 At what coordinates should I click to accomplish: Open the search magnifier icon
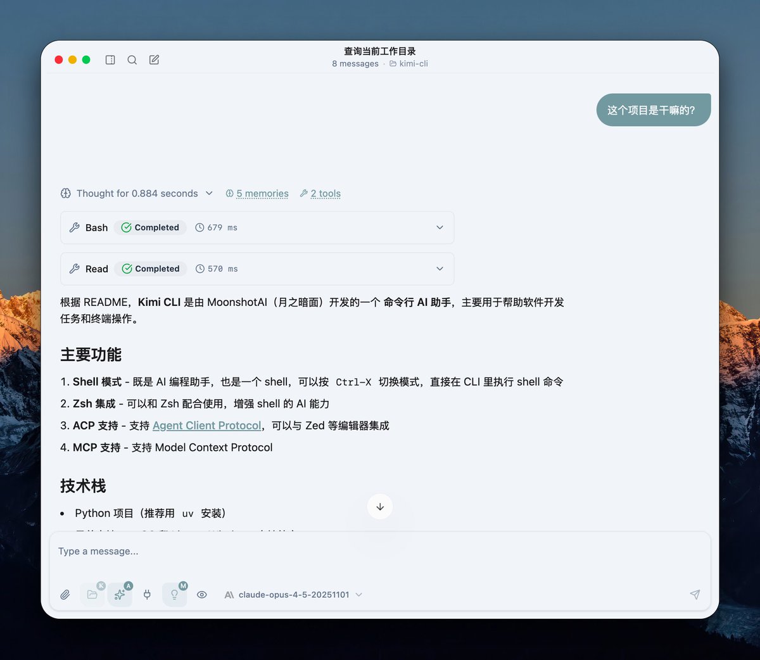click(132, 60)
